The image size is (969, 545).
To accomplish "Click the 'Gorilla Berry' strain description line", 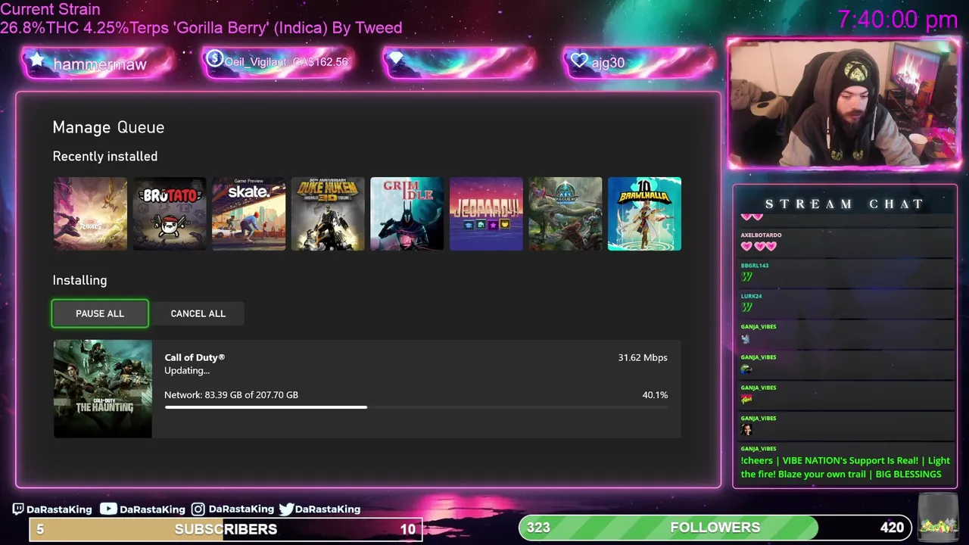I will (201, 28).
